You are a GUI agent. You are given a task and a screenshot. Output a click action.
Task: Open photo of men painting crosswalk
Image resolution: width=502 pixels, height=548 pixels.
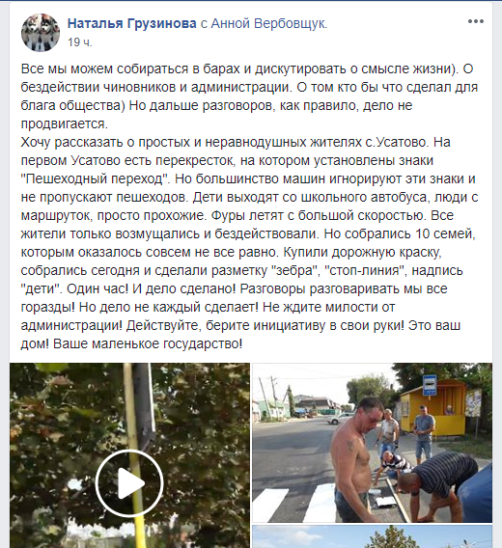coord(373,443)
